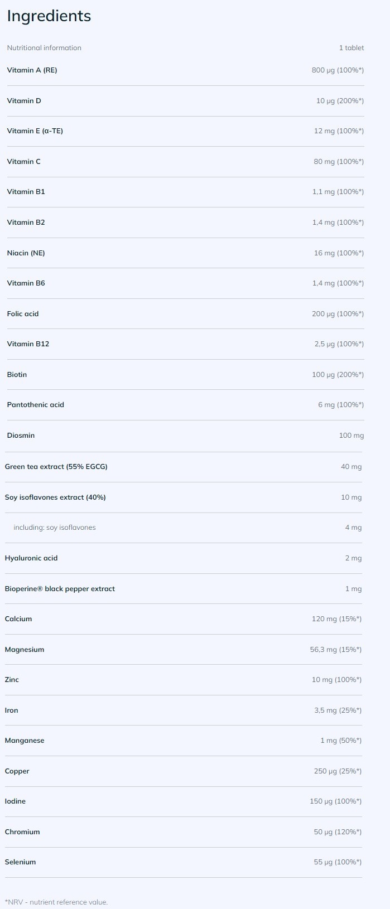Click the Niacin (NE) label
Viewport: 390px width, 909px height.
(x=26, y=253)
